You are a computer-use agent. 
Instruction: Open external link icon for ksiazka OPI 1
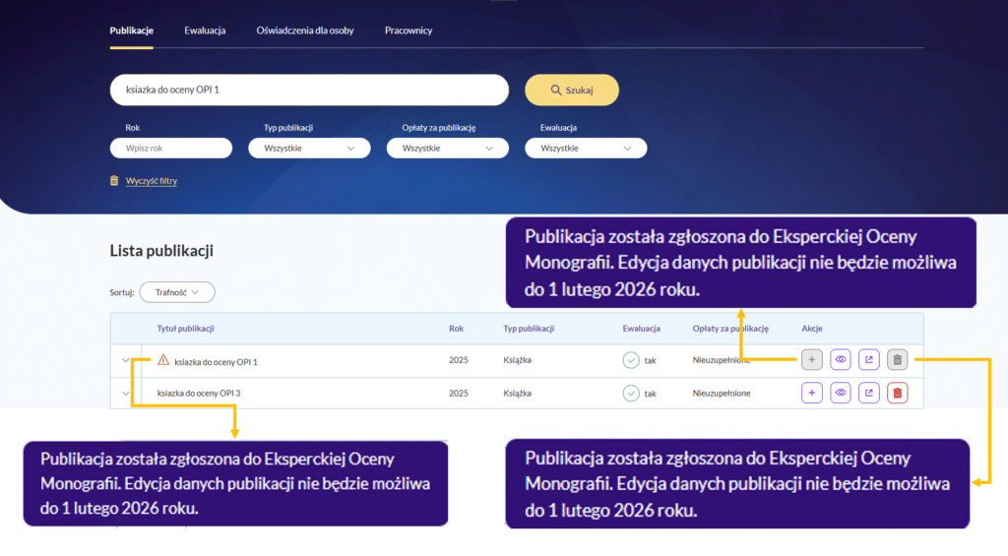click(869, 360)
